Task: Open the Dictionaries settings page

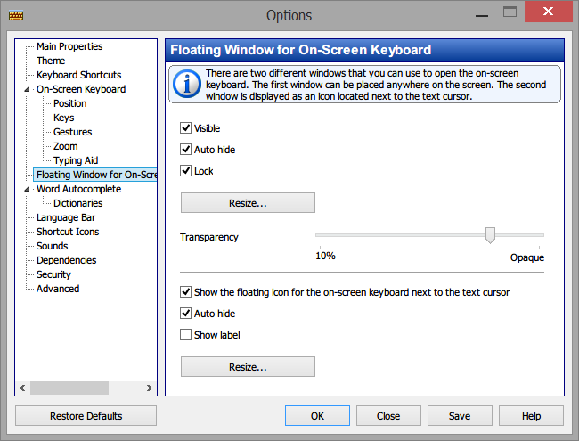Action: 77,203
